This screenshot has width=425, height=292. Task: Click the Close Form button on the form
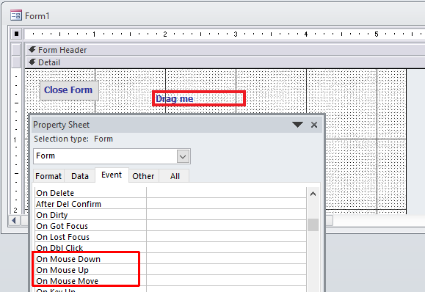(x=69, y=90)
